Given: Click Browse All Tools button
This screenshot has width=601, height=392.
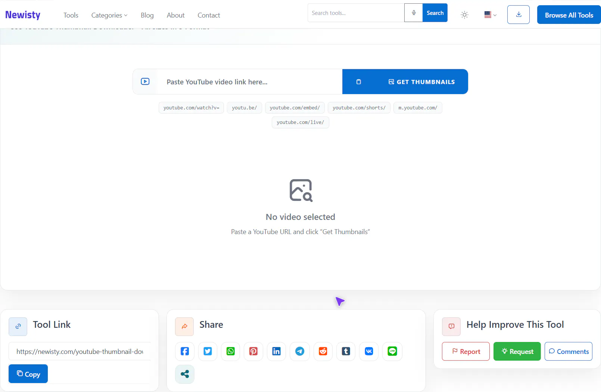Looking at the screenshot, I should tap(569, 15).
